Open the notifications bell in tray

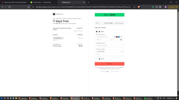tap(176, 98)
